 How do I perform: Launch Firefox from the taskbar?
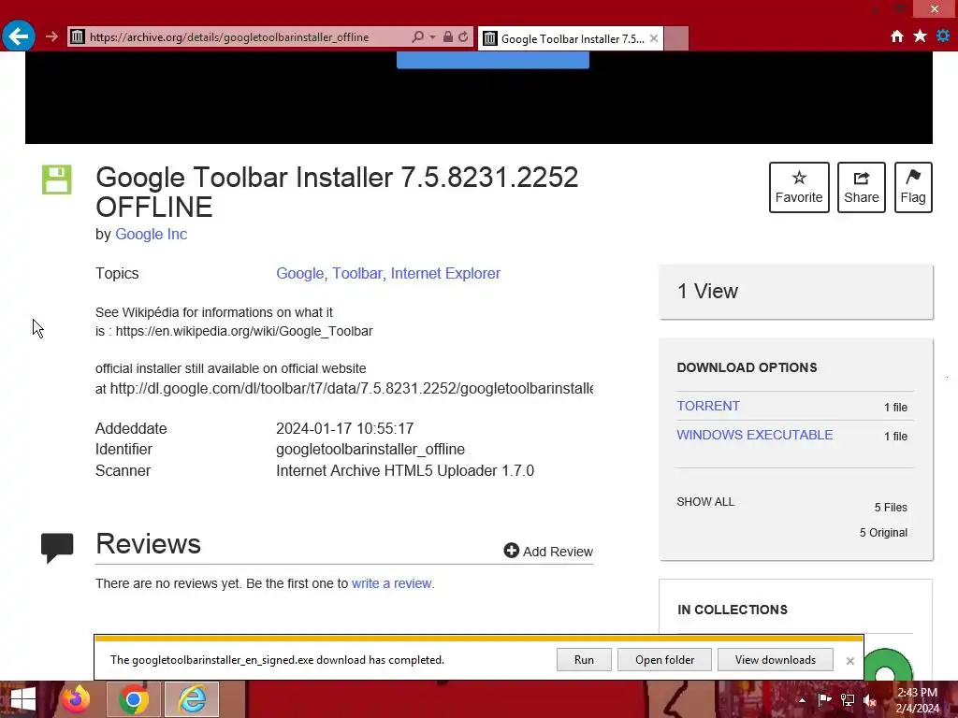[x=76, y=699]
